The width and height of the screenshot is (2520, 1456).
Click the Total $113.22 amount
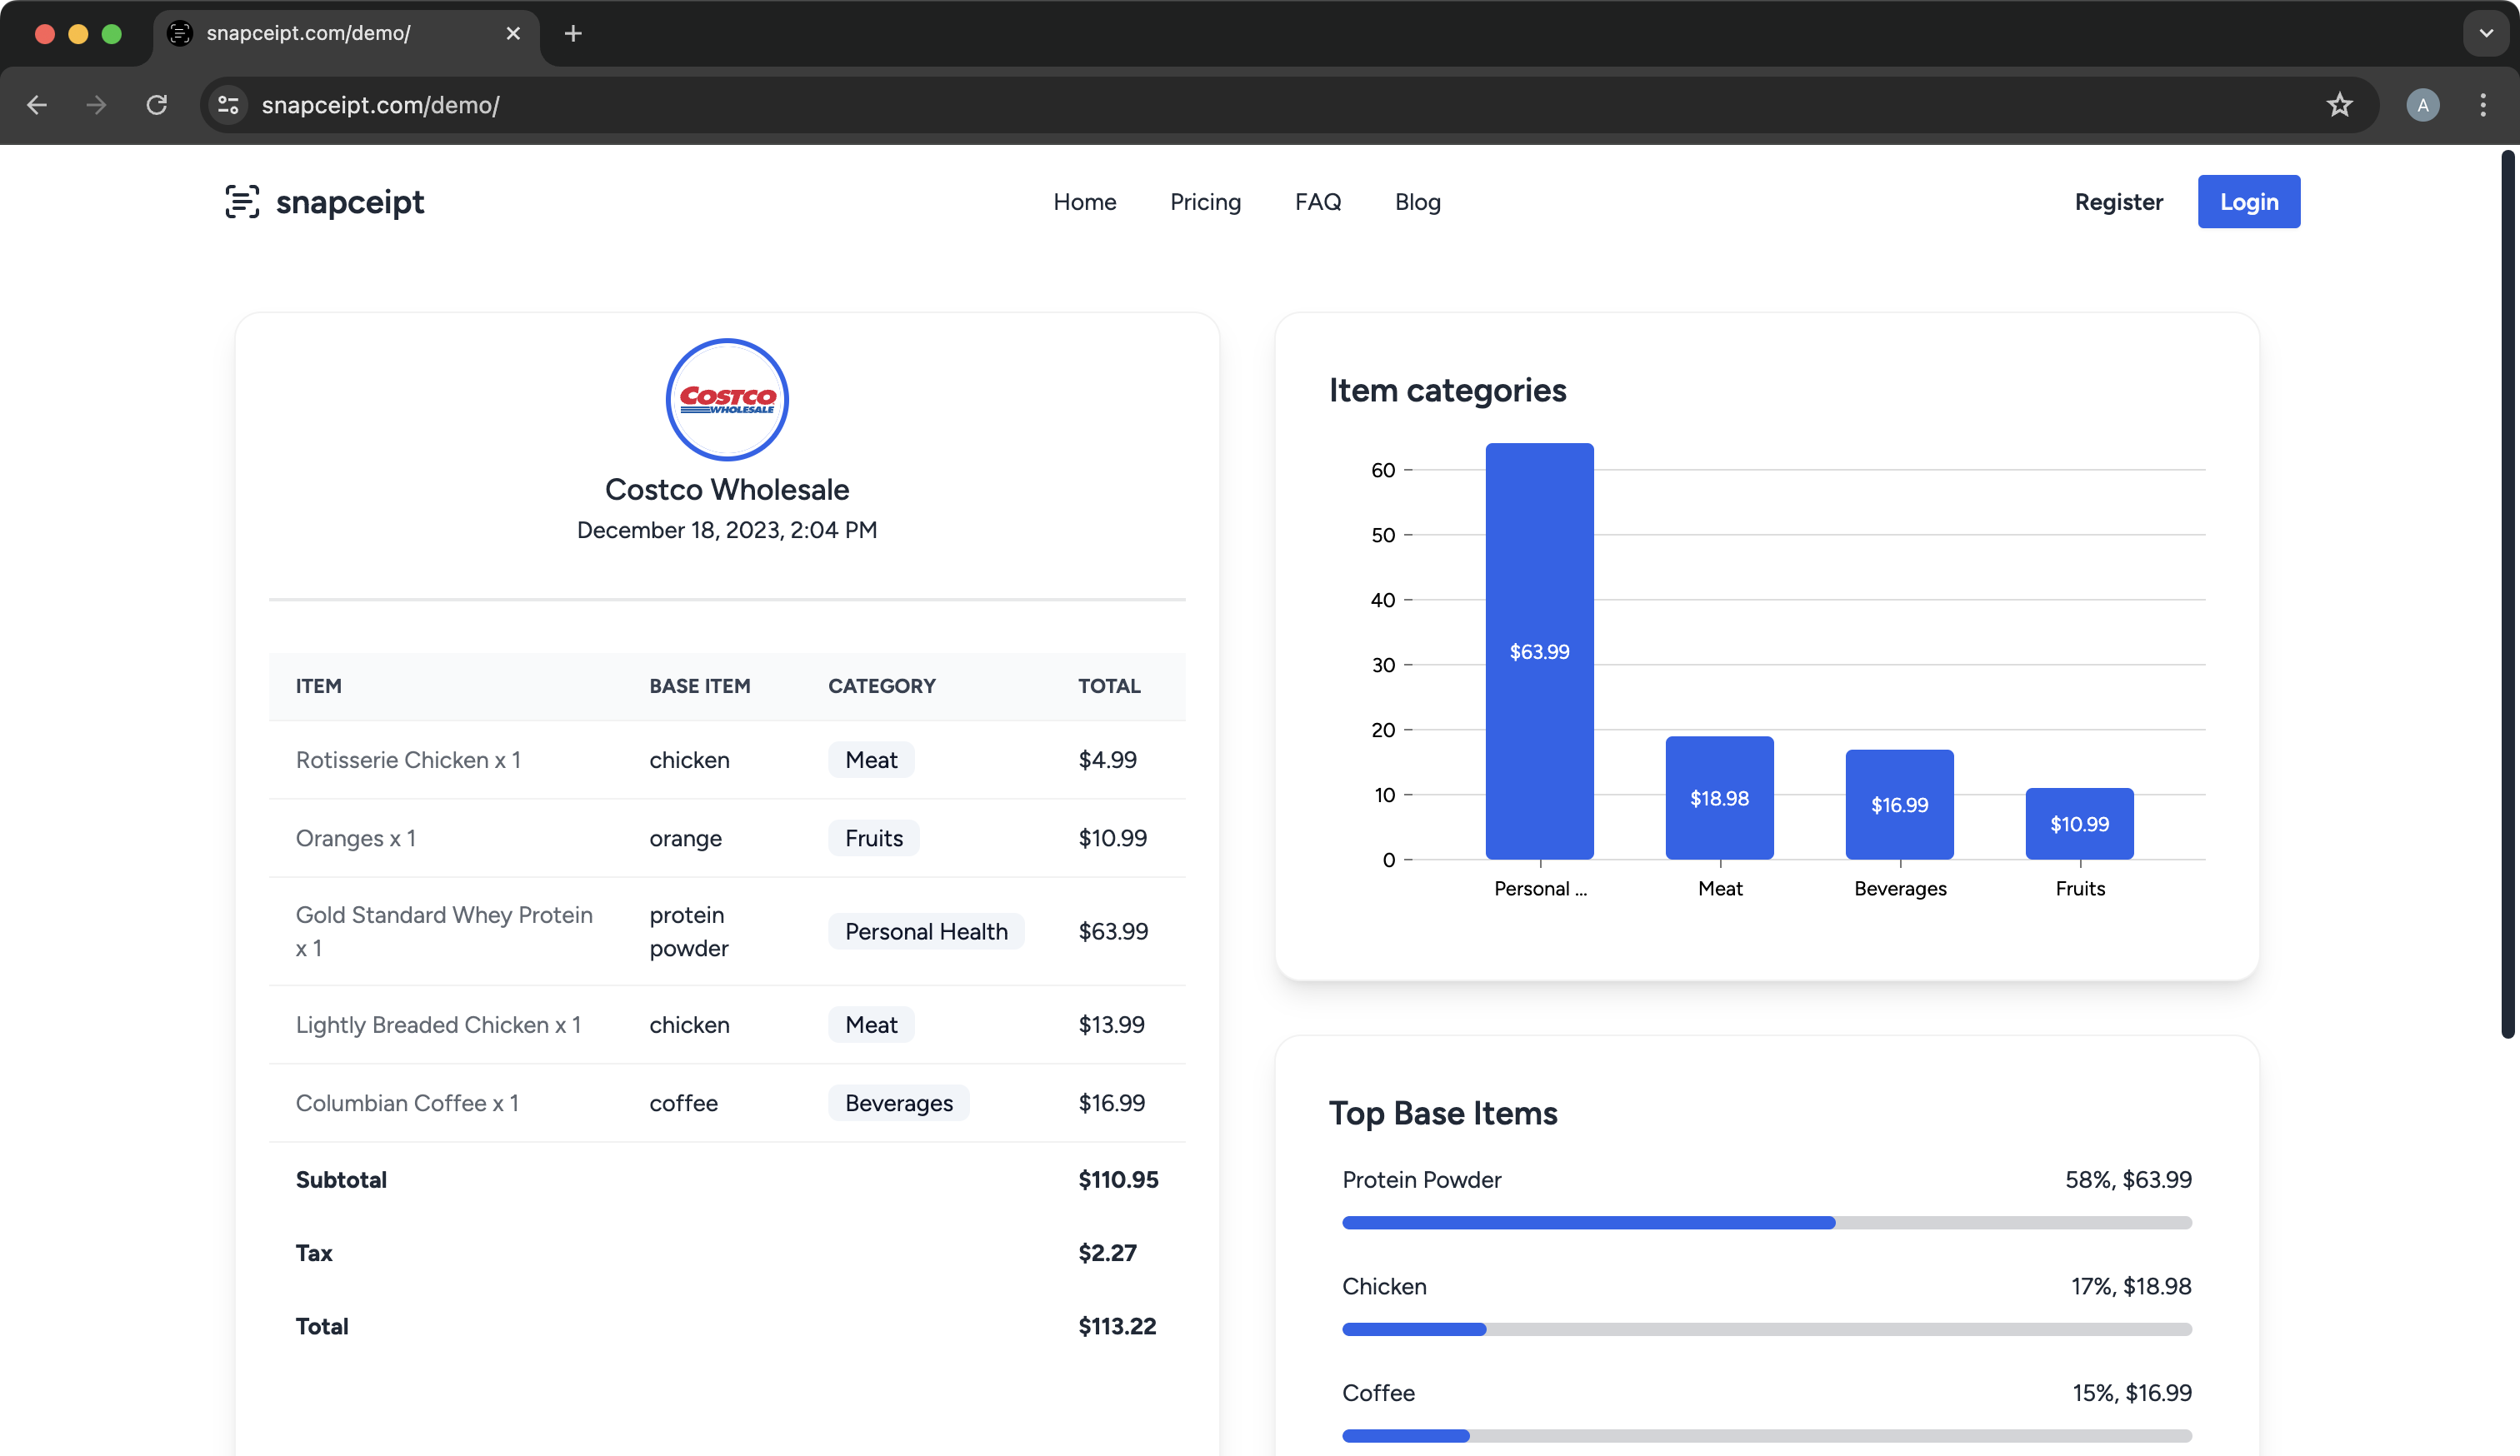coord(1117,1326)
